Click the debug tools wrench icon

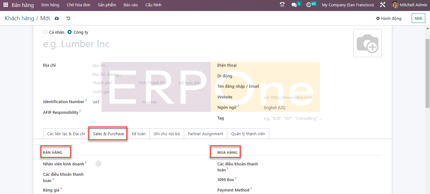point(383,5)
